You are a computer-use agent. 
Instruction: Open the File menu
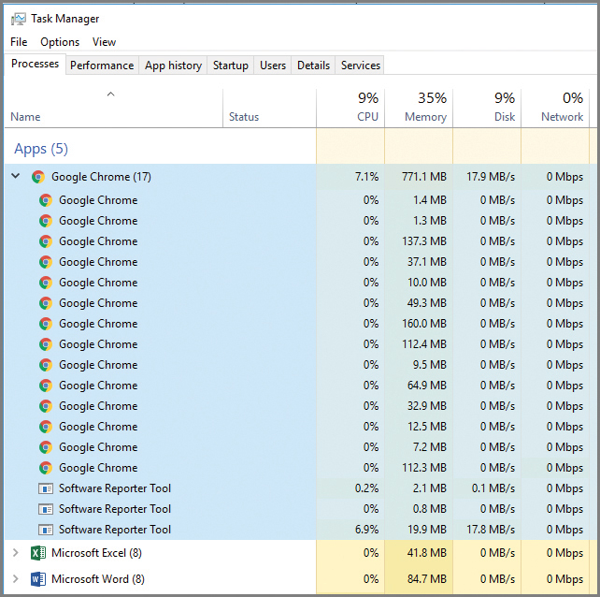tap(19, 42)
